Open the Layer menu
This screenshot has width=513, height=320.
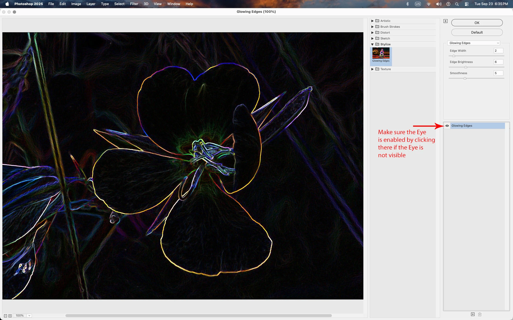point(91,4)
